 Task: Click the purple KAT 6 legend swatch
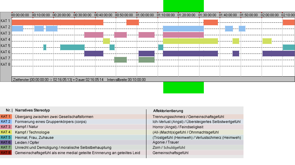coord(6,143)
